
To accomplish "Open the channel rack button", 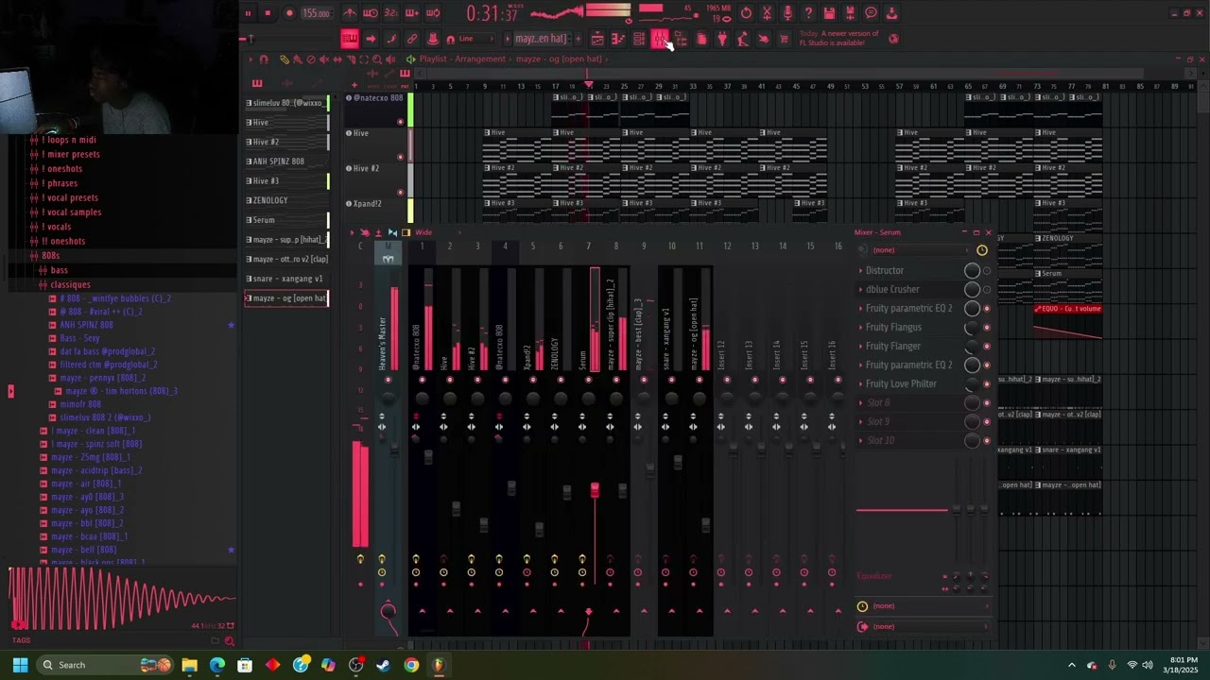I will click(x=639, y=39).
